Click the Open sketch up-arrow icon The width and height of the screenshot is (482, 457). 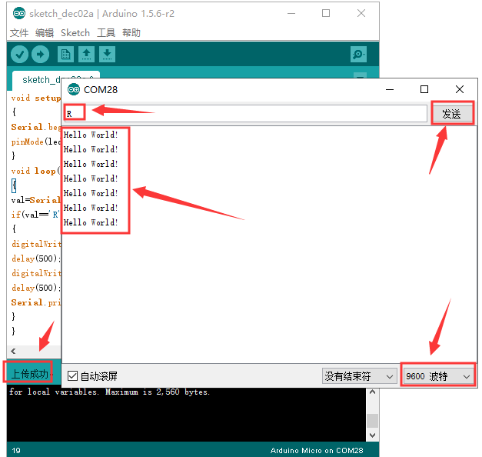tap(86, 55)
